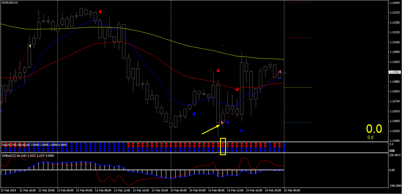Select the yellow dashed level line at right
The height and width of the screenshot is (194, 402).
tap(298, 87)
